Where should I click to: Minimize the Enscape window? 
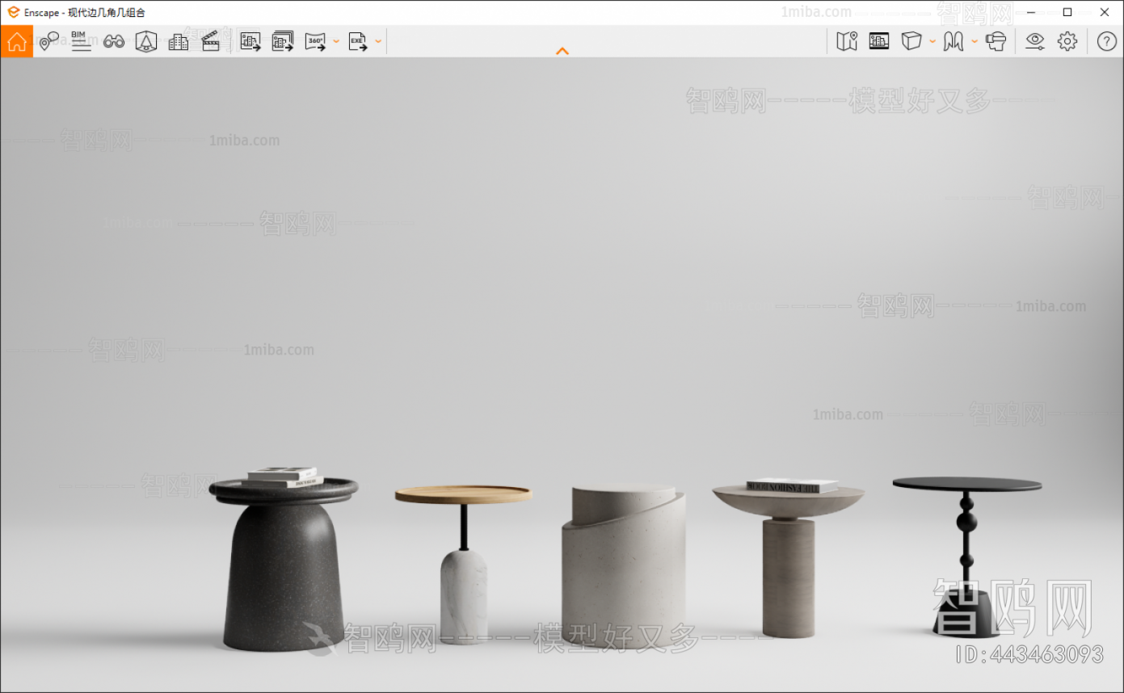pos(1030,12)
